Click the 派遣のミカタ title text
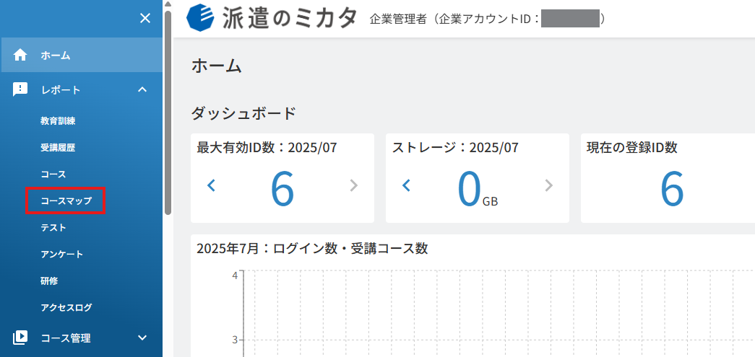 290,19
